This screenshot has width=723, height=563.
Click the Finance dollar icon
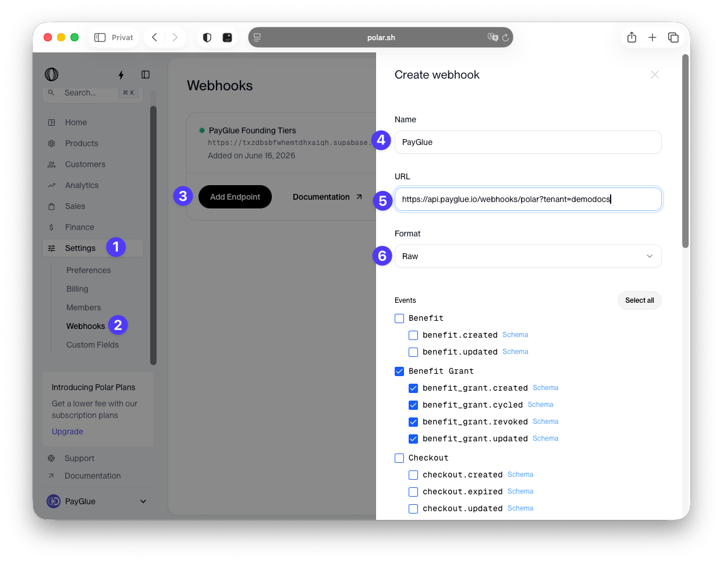(x=52, y=227)
